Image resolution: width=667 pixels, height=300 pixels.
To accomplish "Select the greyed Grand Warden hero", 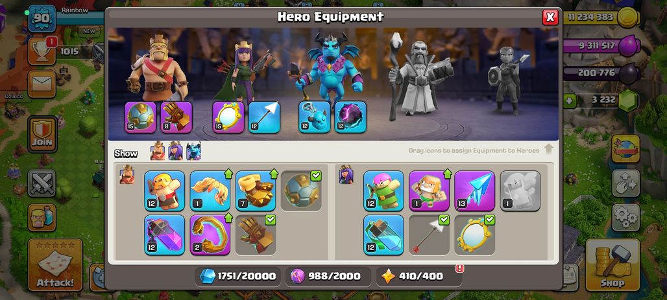I will pyautogui.click(x=416, y=75).
